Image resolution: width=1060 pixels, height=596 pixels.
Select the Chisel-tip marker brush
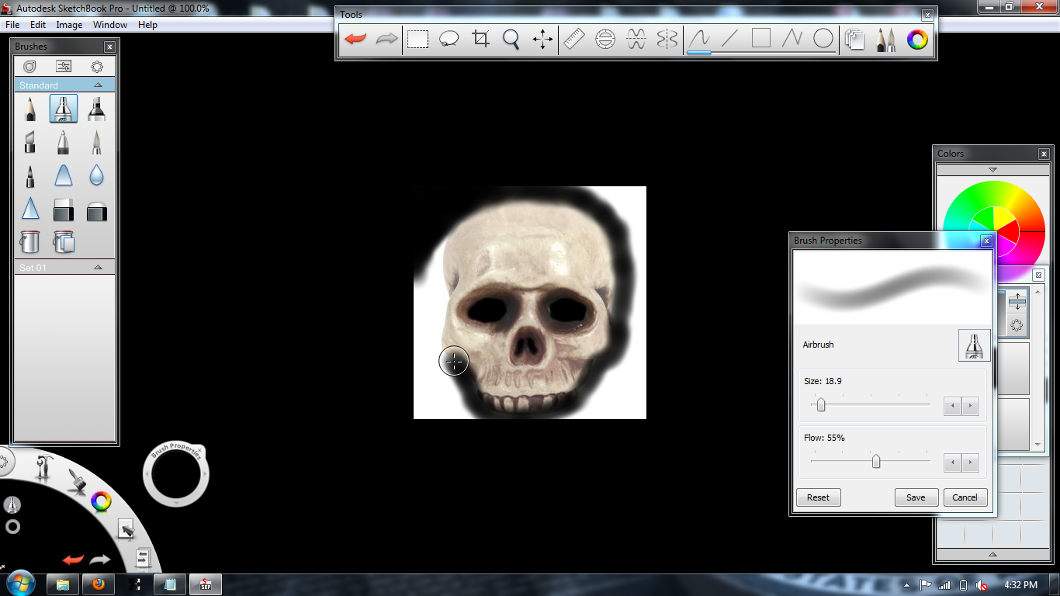click(29, 142)
